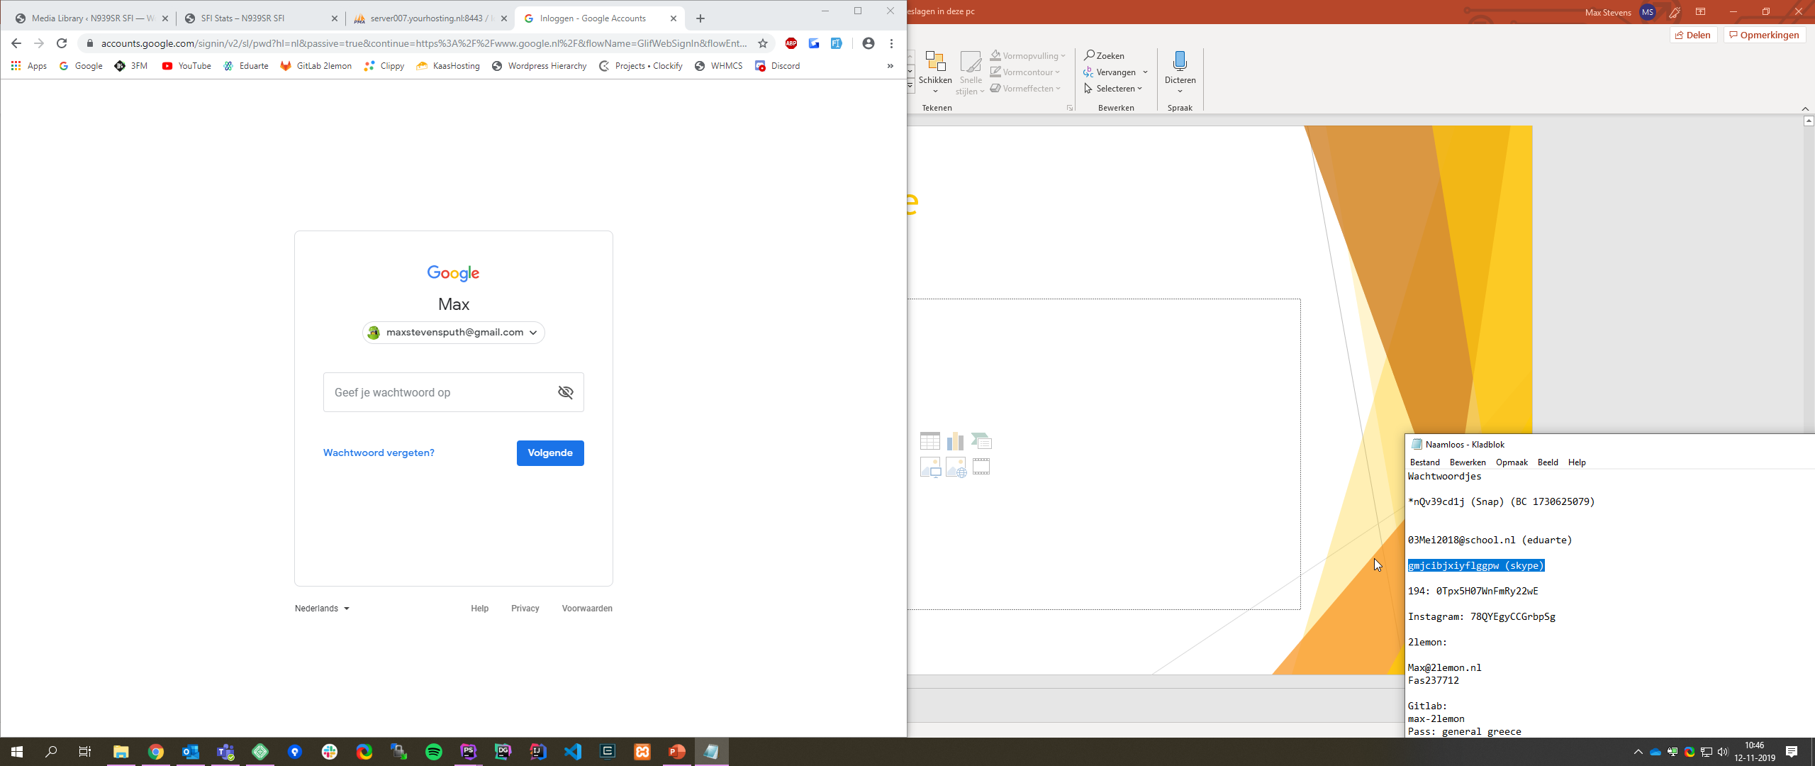Viewport: 1815px width, 766px height.
Task: Click the password input field
Action: 440,392
